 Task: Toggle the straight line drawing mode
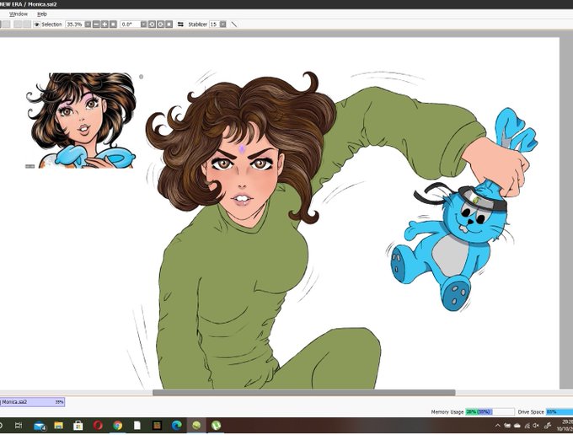coord(234,24)
